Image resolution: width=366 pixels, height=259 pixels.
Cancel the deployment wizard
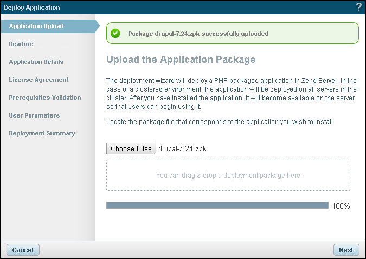coord(23,250)
